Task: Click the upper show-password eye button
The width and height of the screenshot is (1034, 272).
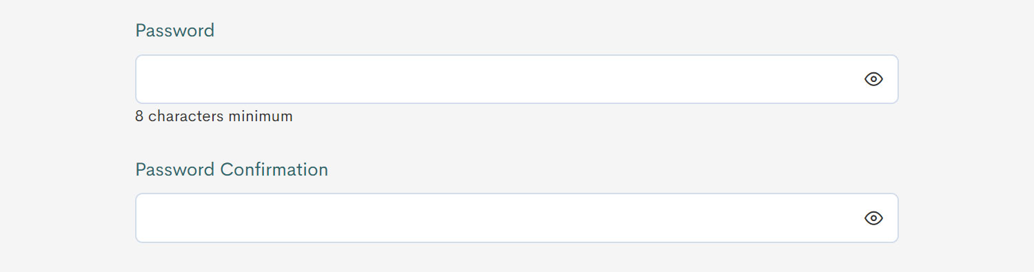Action: tap(873, 79)
